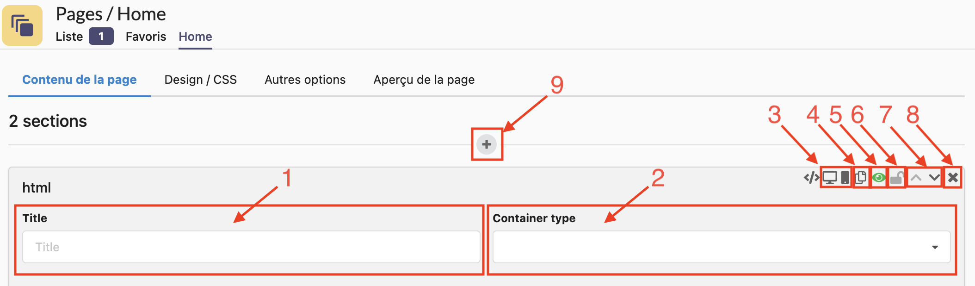Add a new section with the plus button

coord(487,144)
